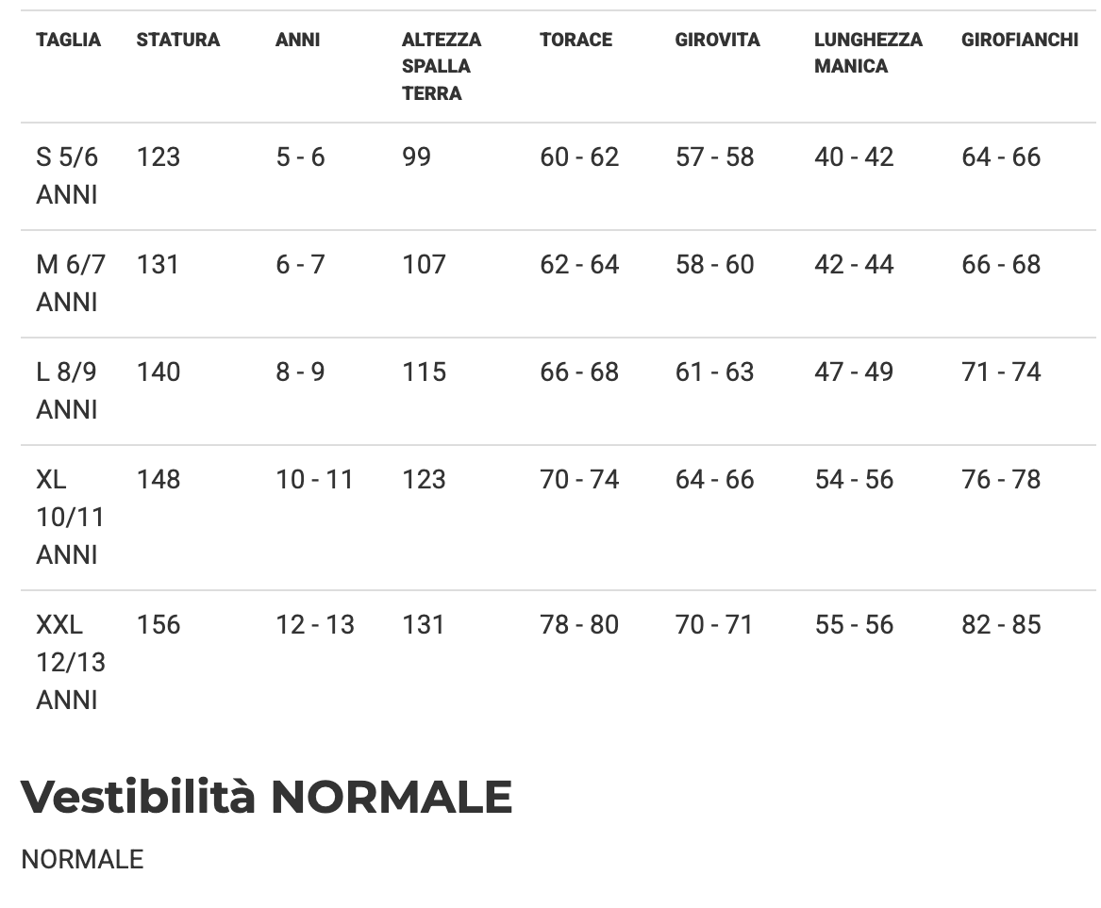Click the STATURA column header

tap(177, 40)
